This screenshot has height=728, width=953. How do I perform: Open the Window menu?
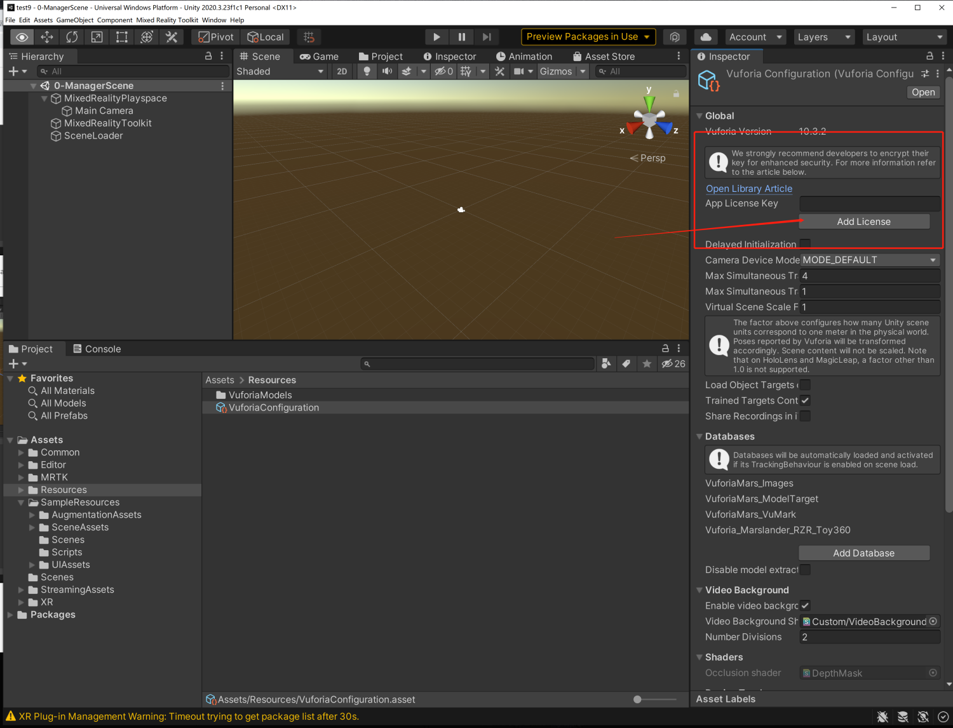[214, 20]
